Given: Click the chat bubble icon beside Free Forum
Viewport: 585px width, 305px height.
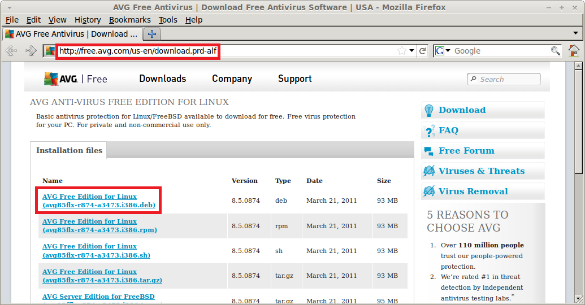Looking at the screenshot, I should coord(428,151).
